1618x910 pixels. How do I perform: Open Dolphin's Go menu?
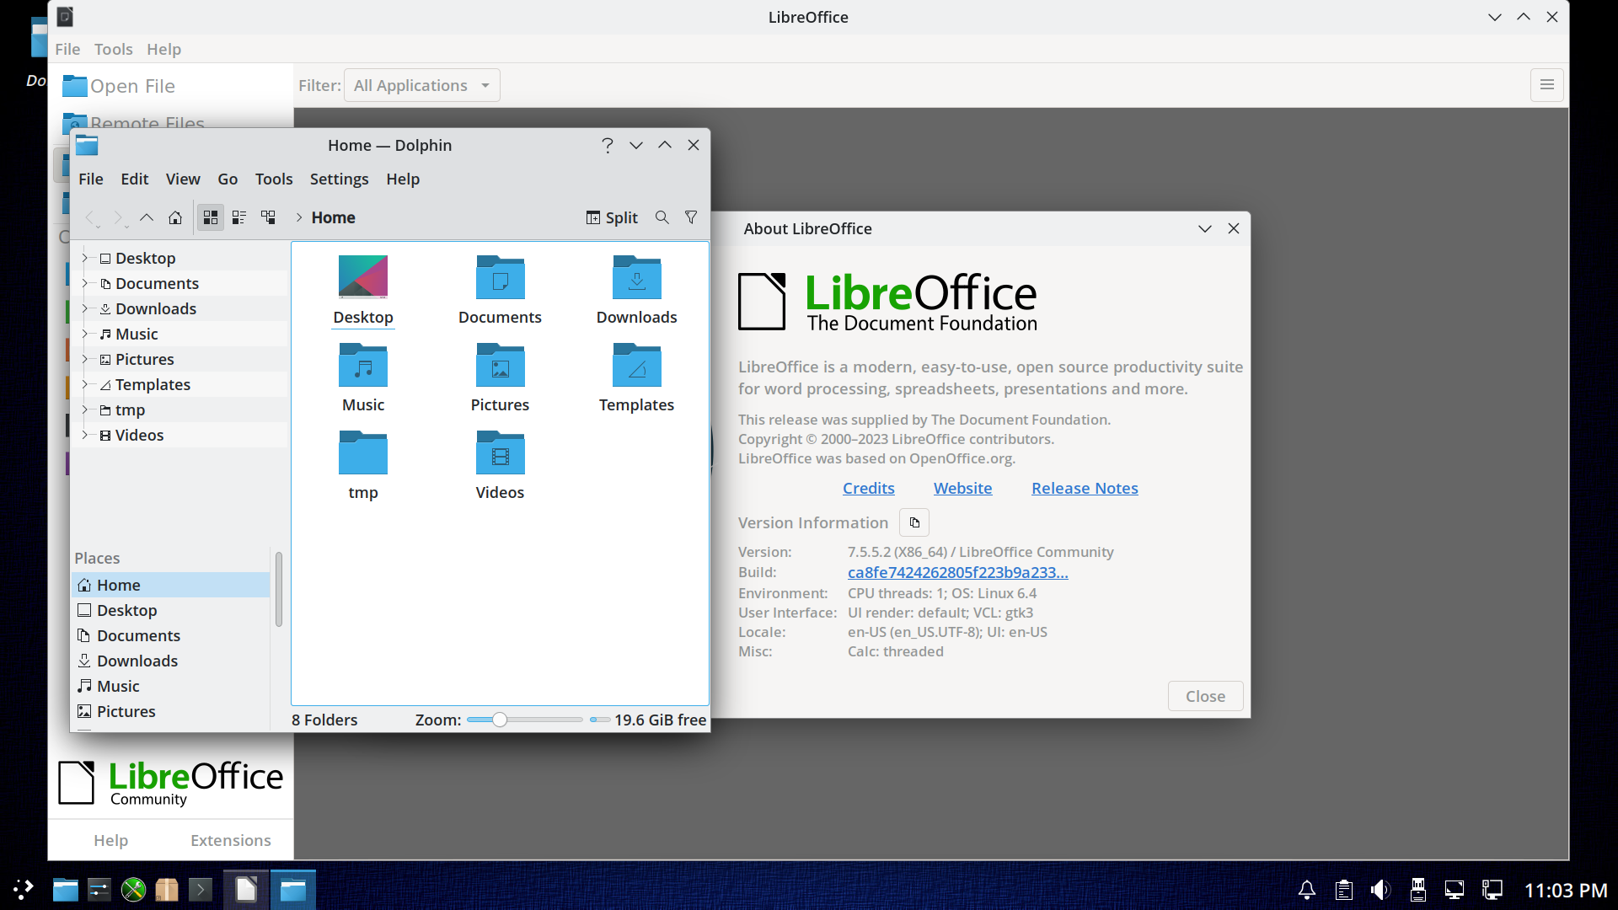coord(228,179)
